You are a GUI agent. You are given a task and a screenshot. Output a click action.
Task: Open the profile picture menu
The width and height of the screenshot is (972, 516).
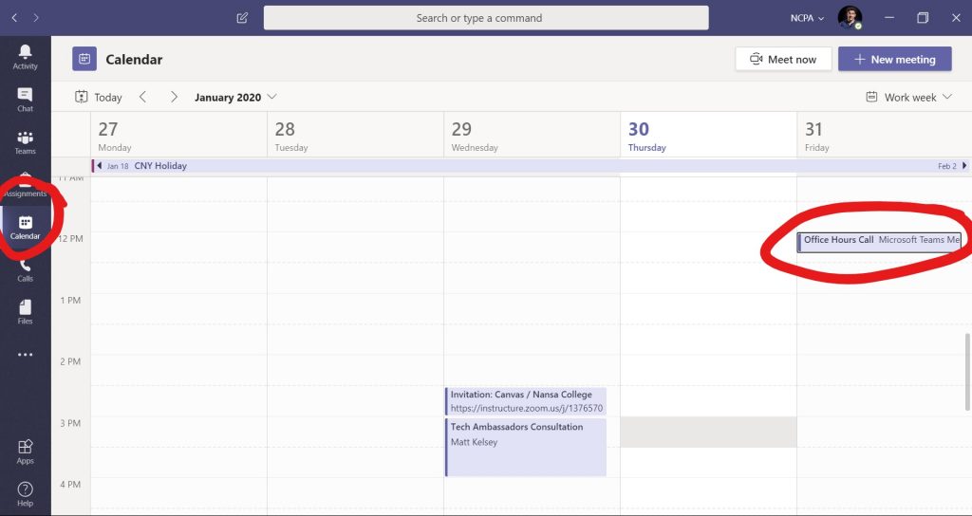[x=850, y=18]
